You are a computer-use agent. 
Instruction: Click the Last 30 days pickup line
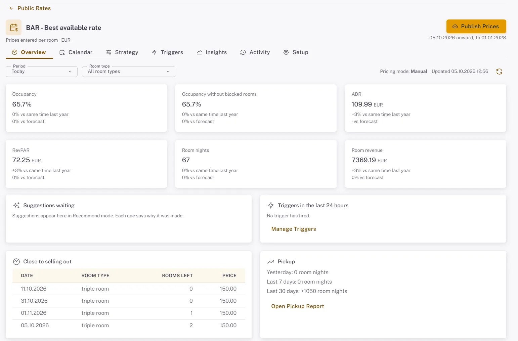pyautogui.click(x=307, y=291)
